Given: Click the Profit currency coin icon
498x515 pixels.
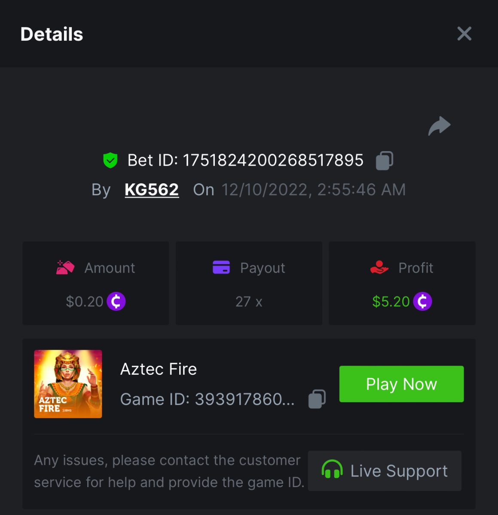Looking at the screenshot, I should click(x=422, y=301).
